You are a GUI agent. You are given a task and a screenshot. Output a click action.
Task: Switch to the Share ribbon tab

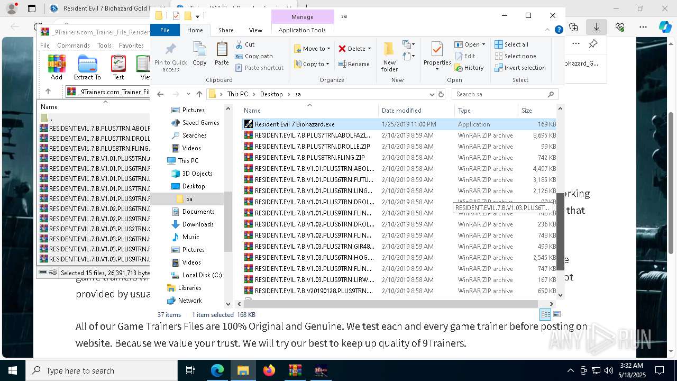(x=226, y=30)
